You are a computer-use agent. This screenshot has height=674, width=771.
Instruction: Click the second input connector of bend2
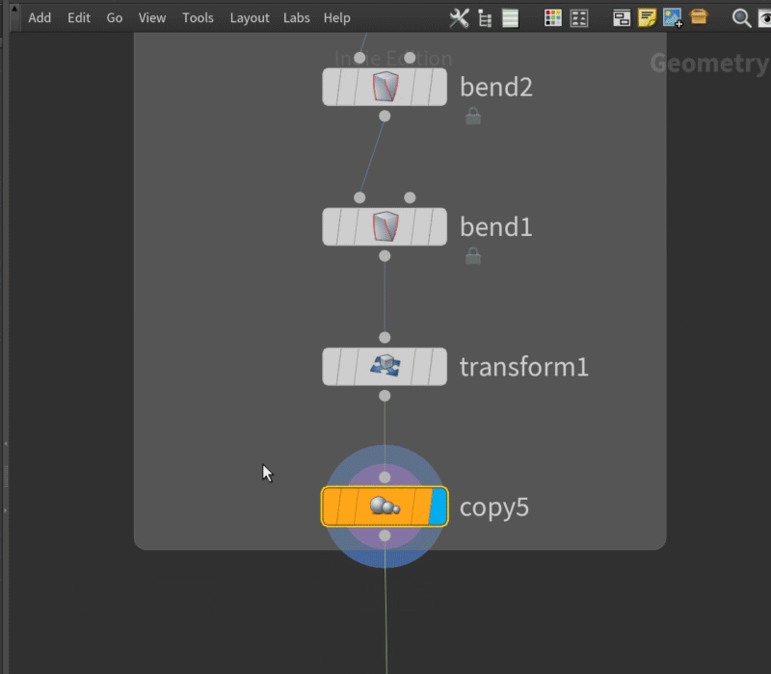point(410,58)
